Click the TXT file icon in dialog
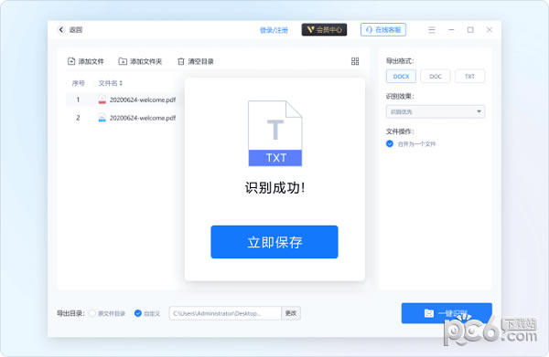 pyautogui.click(x=275, y=133)
